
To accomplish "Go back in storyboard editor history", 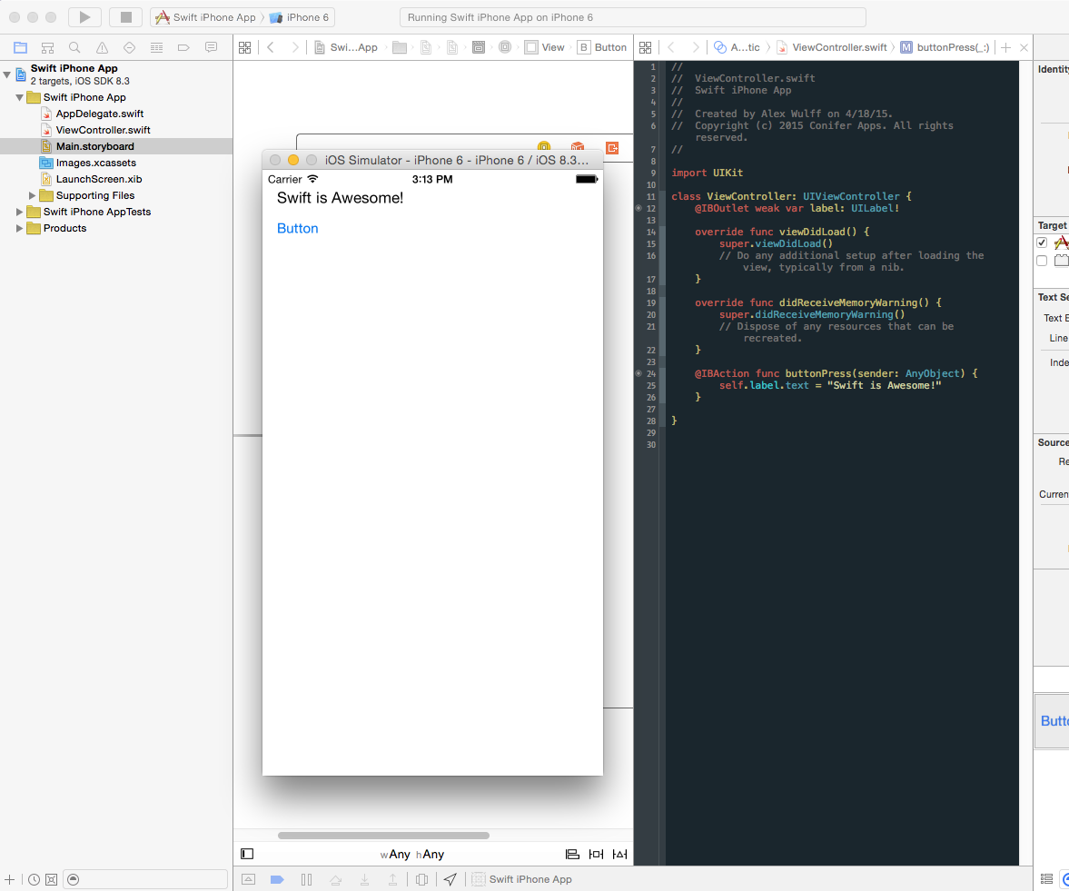I will [271, 48].
